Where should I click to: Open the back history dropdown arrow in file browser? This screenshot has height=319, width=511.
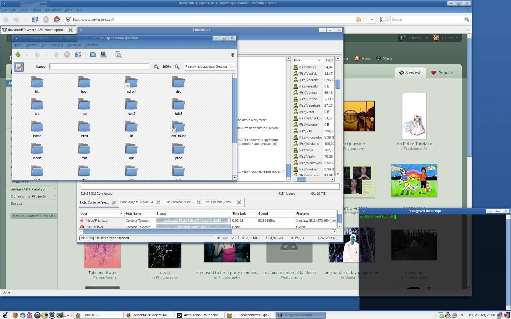[x=27, y=55]
